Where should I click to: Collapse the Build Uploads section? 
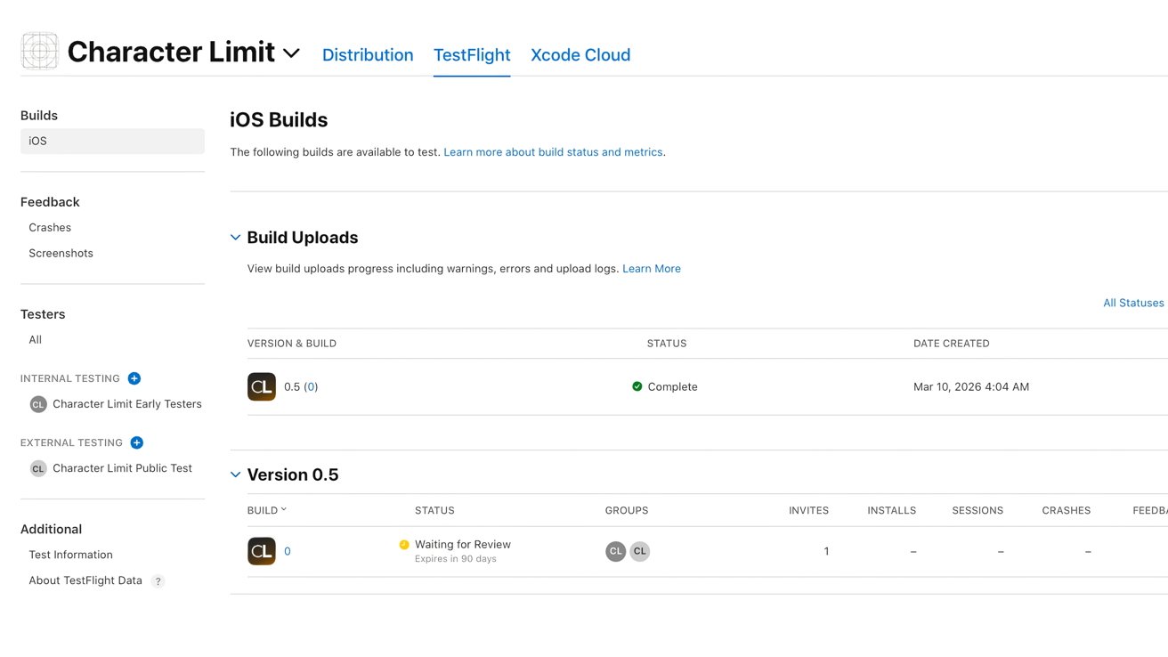tap(235, 237)
